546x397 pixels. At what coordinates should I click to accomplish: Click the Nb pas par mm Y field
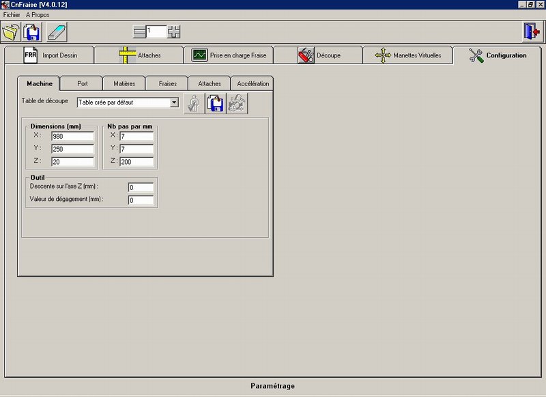(x=136, y=149)
